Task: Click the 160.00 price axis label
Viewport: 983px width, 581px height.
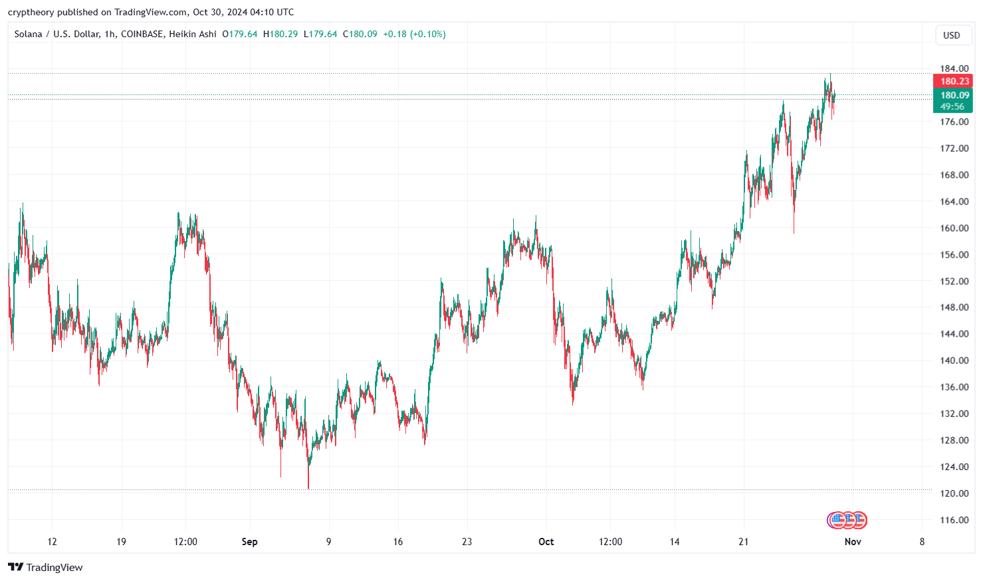Action: tap(954, 228)
